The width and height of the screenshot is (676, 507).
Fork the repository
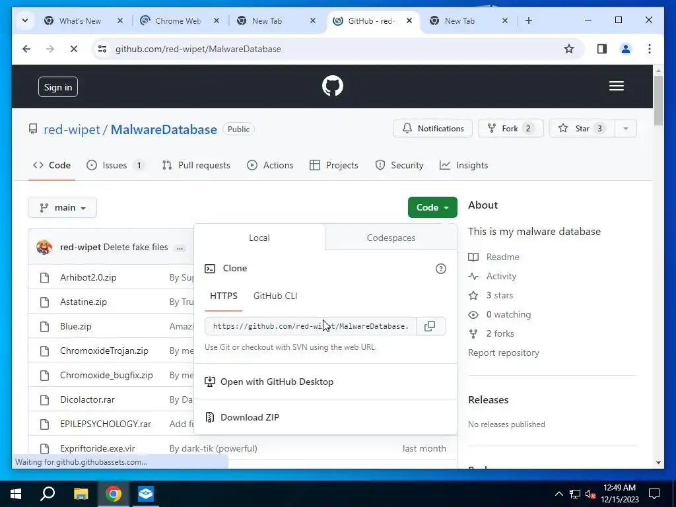510,129
